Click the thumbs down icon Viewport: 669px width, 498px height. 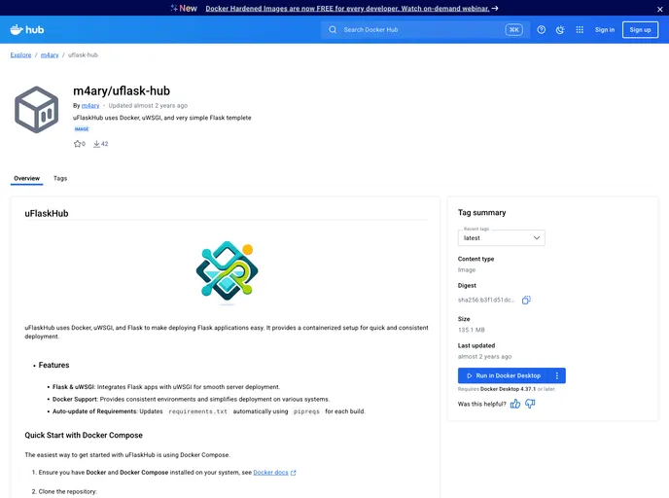pos(530,404)
